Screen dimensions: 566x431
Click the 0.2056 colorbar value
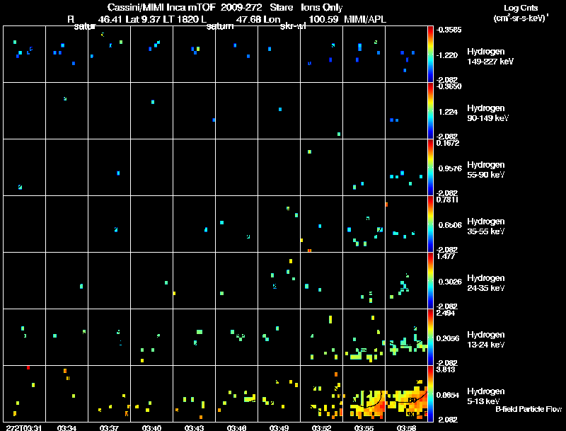pos(448,338)
